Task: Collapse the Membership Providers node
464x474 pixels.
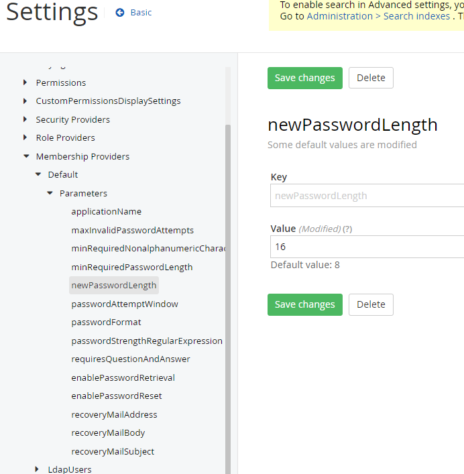Action: [26, 156]
